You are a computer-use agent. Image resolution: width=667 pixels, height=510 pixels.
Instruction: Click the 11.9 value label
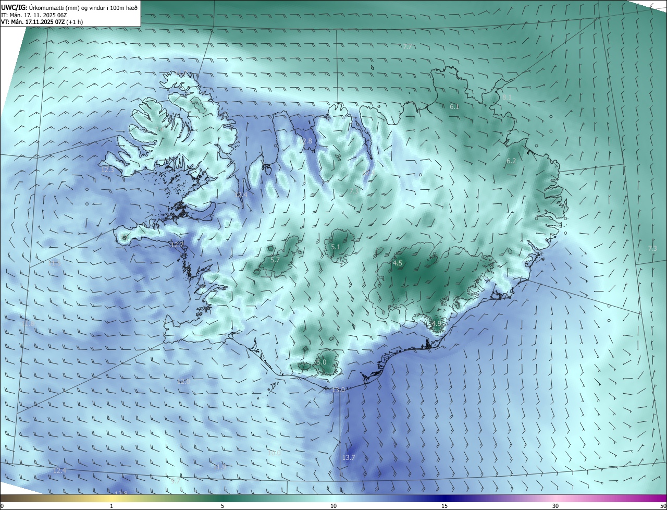coord(219,467)
